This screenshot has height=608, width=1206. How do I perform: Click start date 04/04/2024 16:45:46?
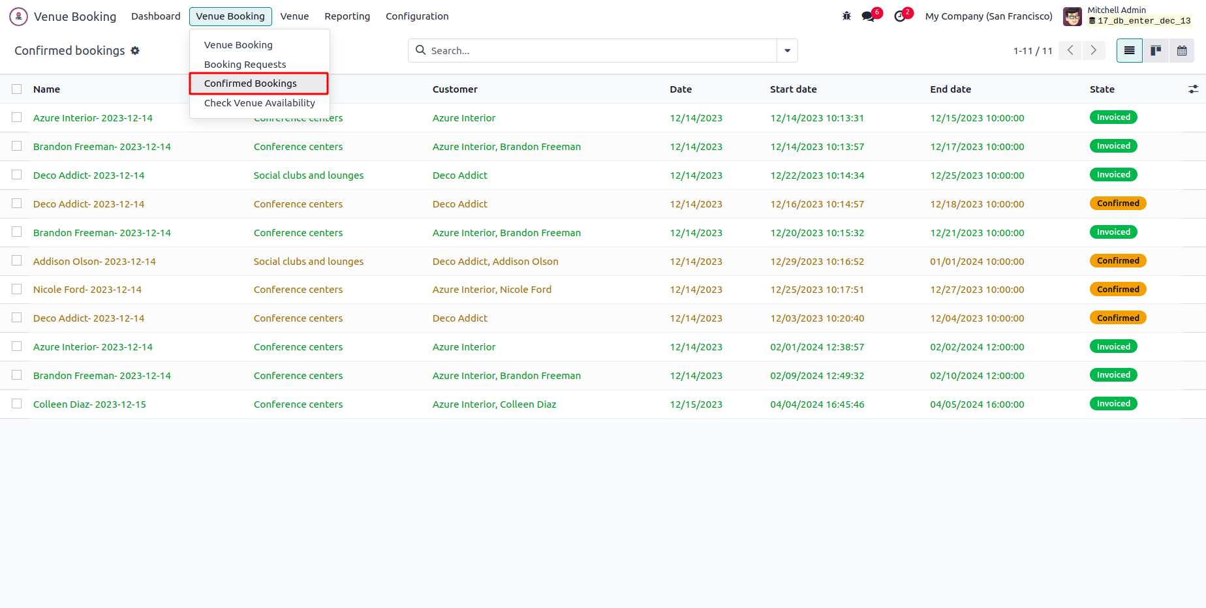pyautogui.click(x=817, y=404)
